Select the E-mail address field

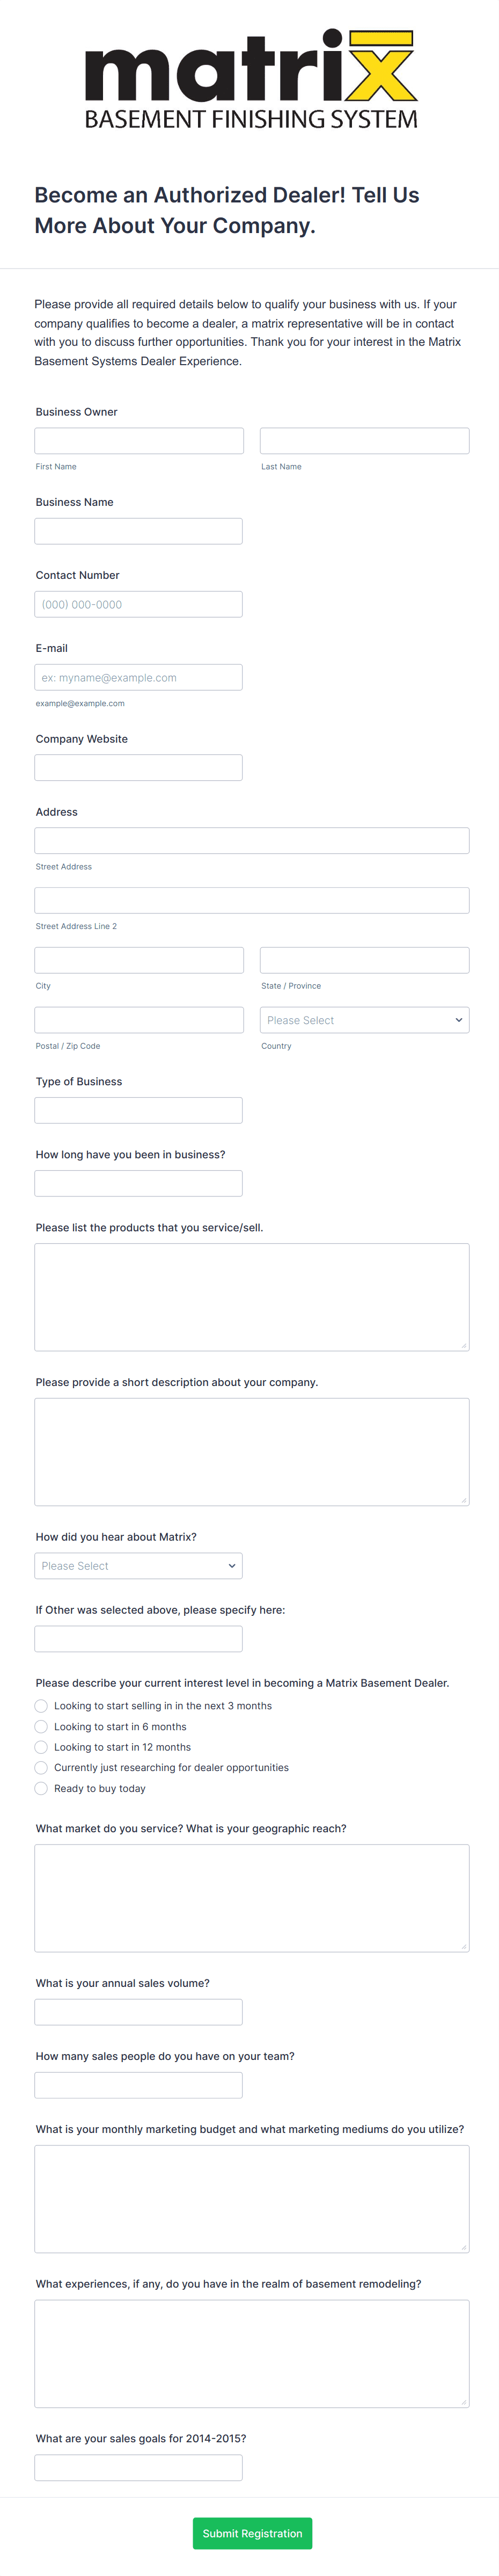(138, 677)
